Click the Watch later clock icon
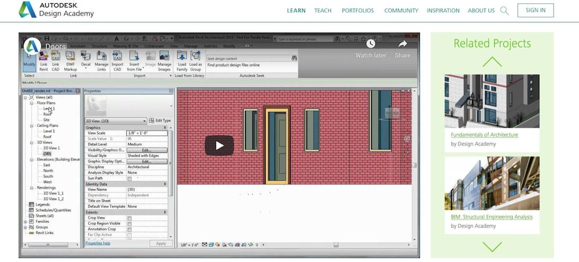 point(371,43)
